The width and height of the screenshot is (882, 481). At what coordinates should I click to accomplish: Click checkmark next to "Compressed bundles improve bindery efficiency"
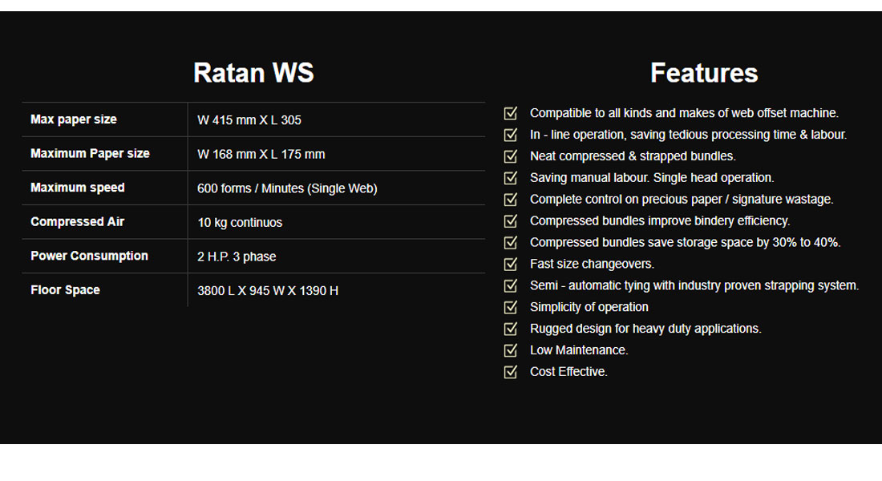pyautogui.click(x=511, y=221)
